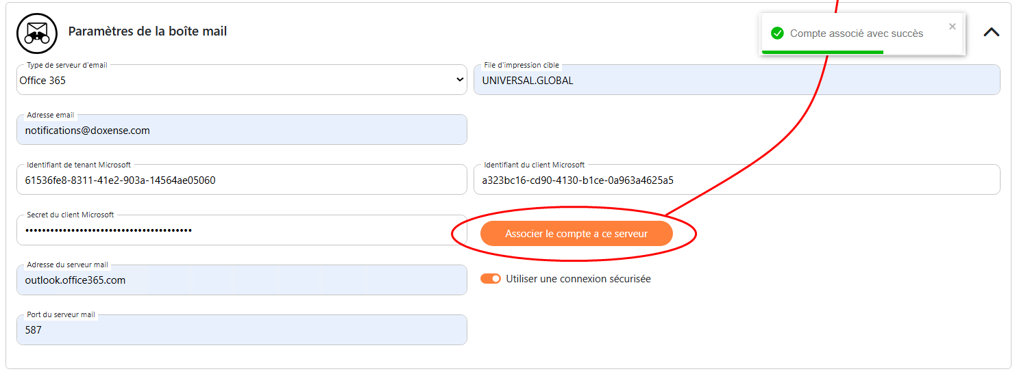The height and width of the screenshot is (378, 1017).
Task: Focus the 'Secret du client Microsoft' password field
Action: 241,230
